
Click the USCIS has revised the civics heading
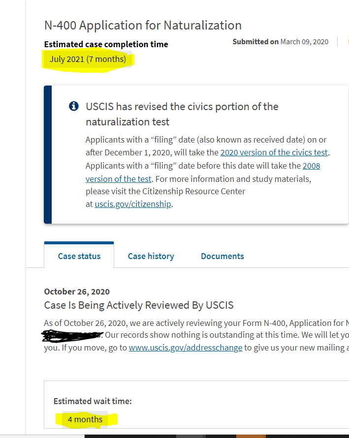coord(182,114)
